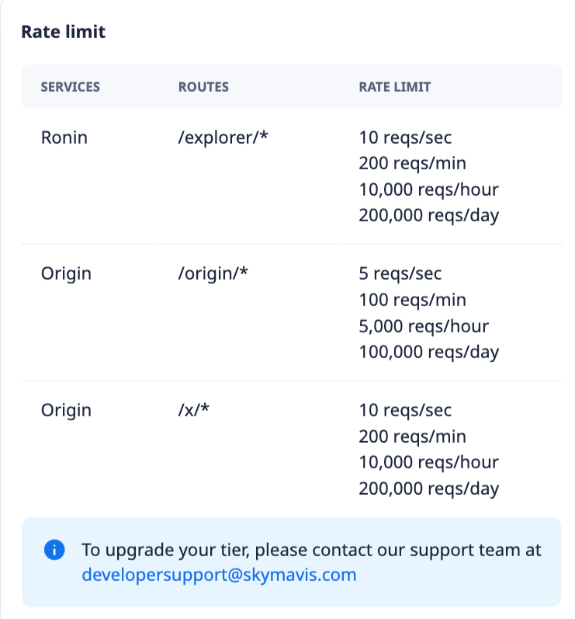Open developersupport@skymavis.com email link
Screen dimensions: 575x619
point(219,575)
